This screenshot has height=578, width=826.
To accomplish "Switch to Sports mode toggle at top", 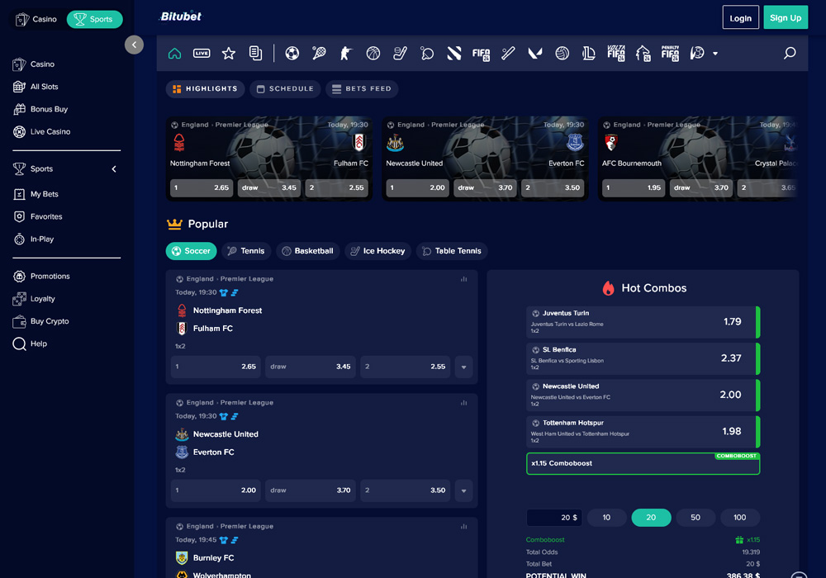I will [95, 20].
